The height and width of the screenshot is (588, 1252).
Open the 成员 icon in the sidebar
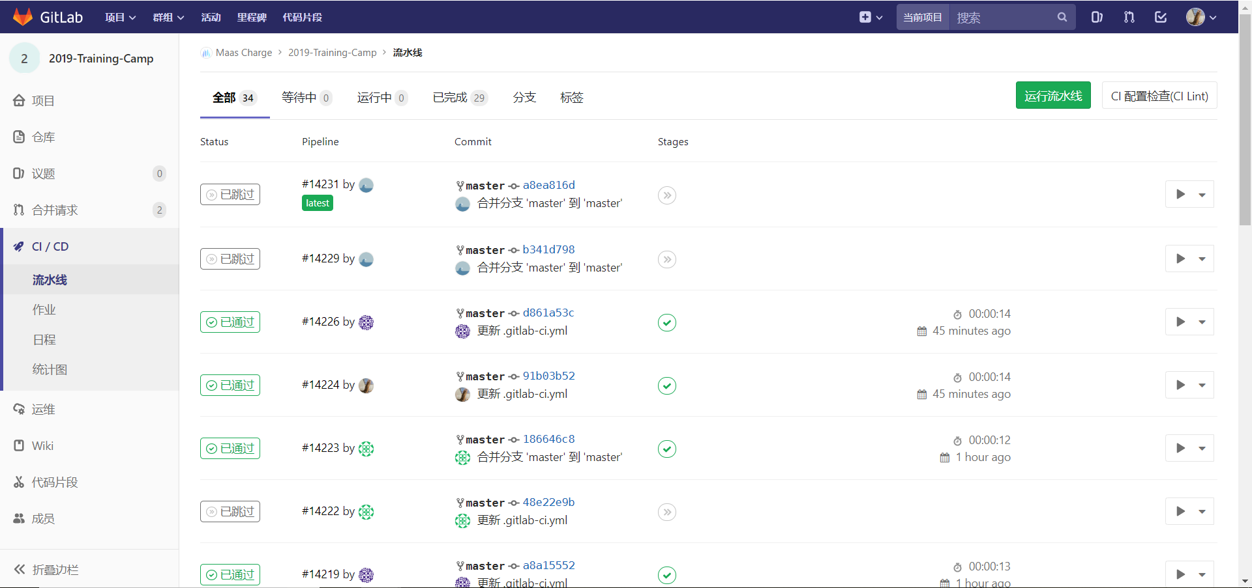(18, 518)
